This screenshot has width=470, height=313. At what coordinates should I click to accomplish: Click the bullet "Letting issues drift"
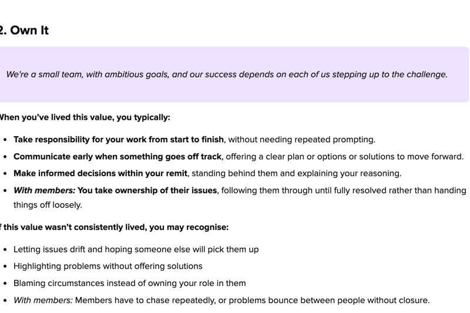[136, 250]
